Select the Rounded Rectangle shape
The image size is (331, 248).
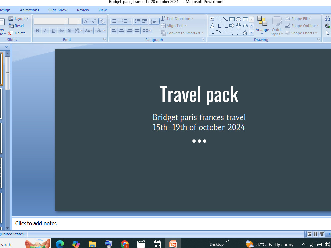(245, 19)
